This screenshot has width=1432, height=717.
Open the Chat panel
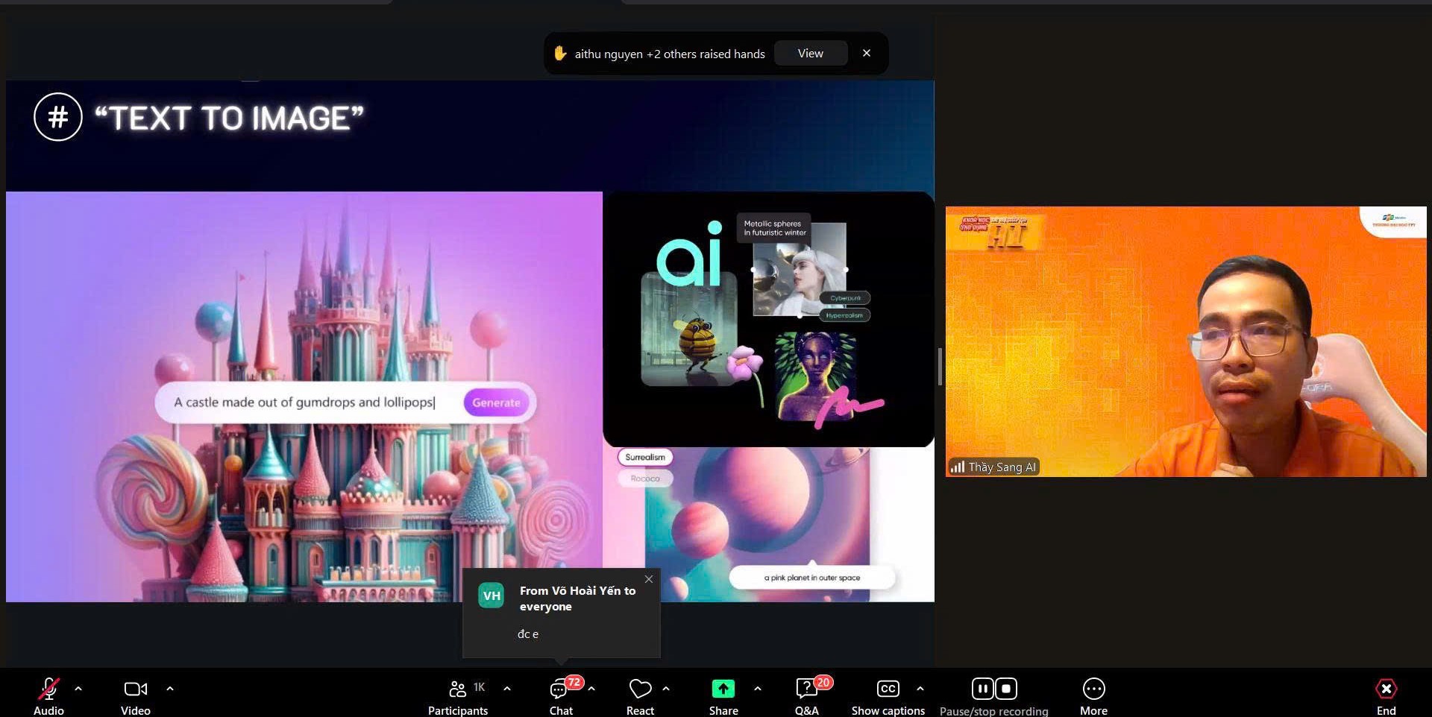click(x=560, y=689)
